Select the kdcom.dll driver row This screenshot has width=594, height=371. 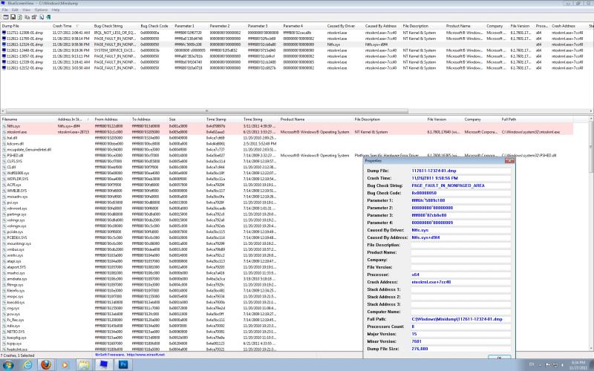coord(287,144)
